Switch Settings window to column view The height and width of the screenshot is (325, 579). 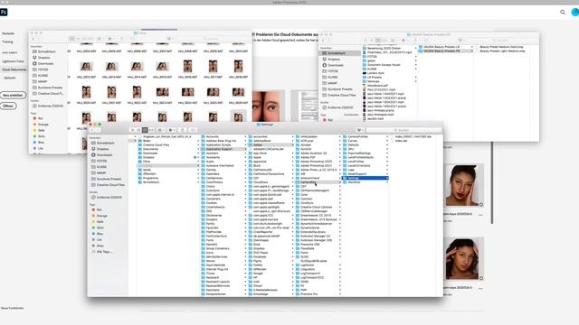point(145,130)
